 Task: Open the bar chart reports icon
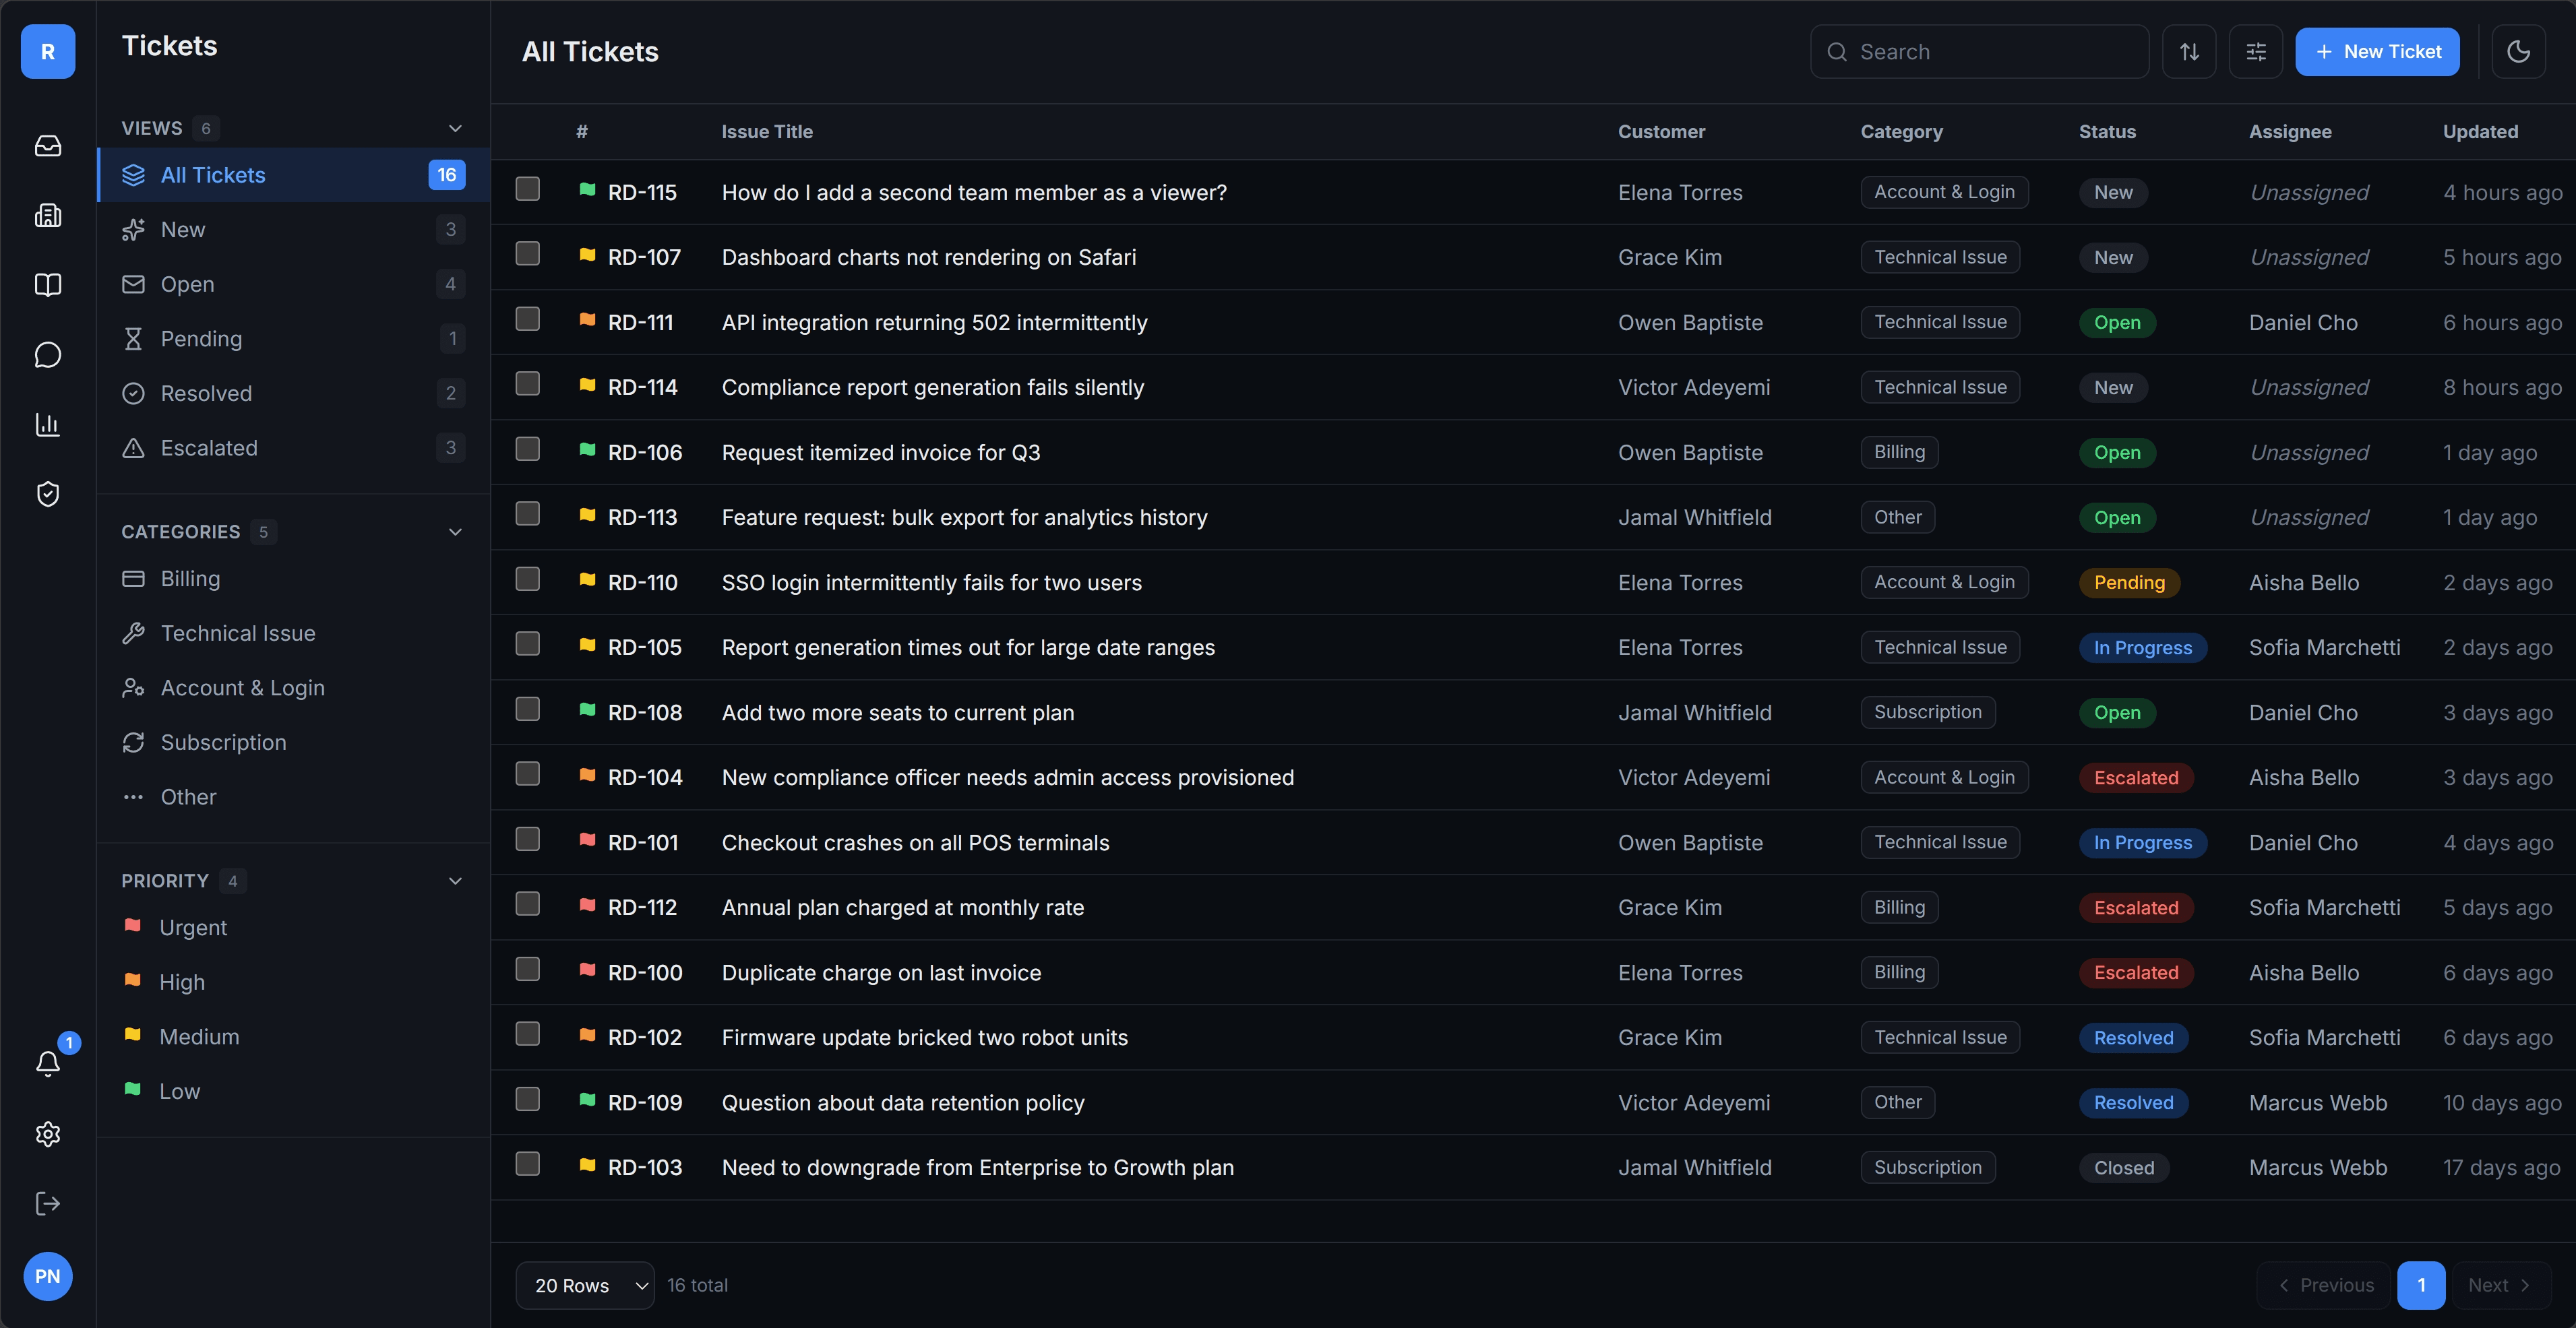pos(48,425)
